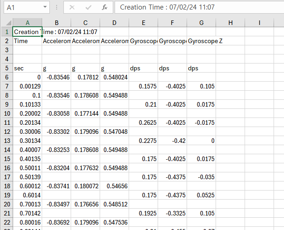Click cell with value 0.6014
Image resolution: width=284 pixels, height=230 pixels.
(x=27, y=195)
